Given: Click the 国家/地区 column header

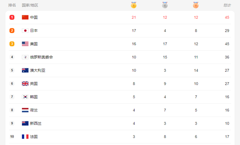Looking at the screenshot, I should click(x=30, y=5).
